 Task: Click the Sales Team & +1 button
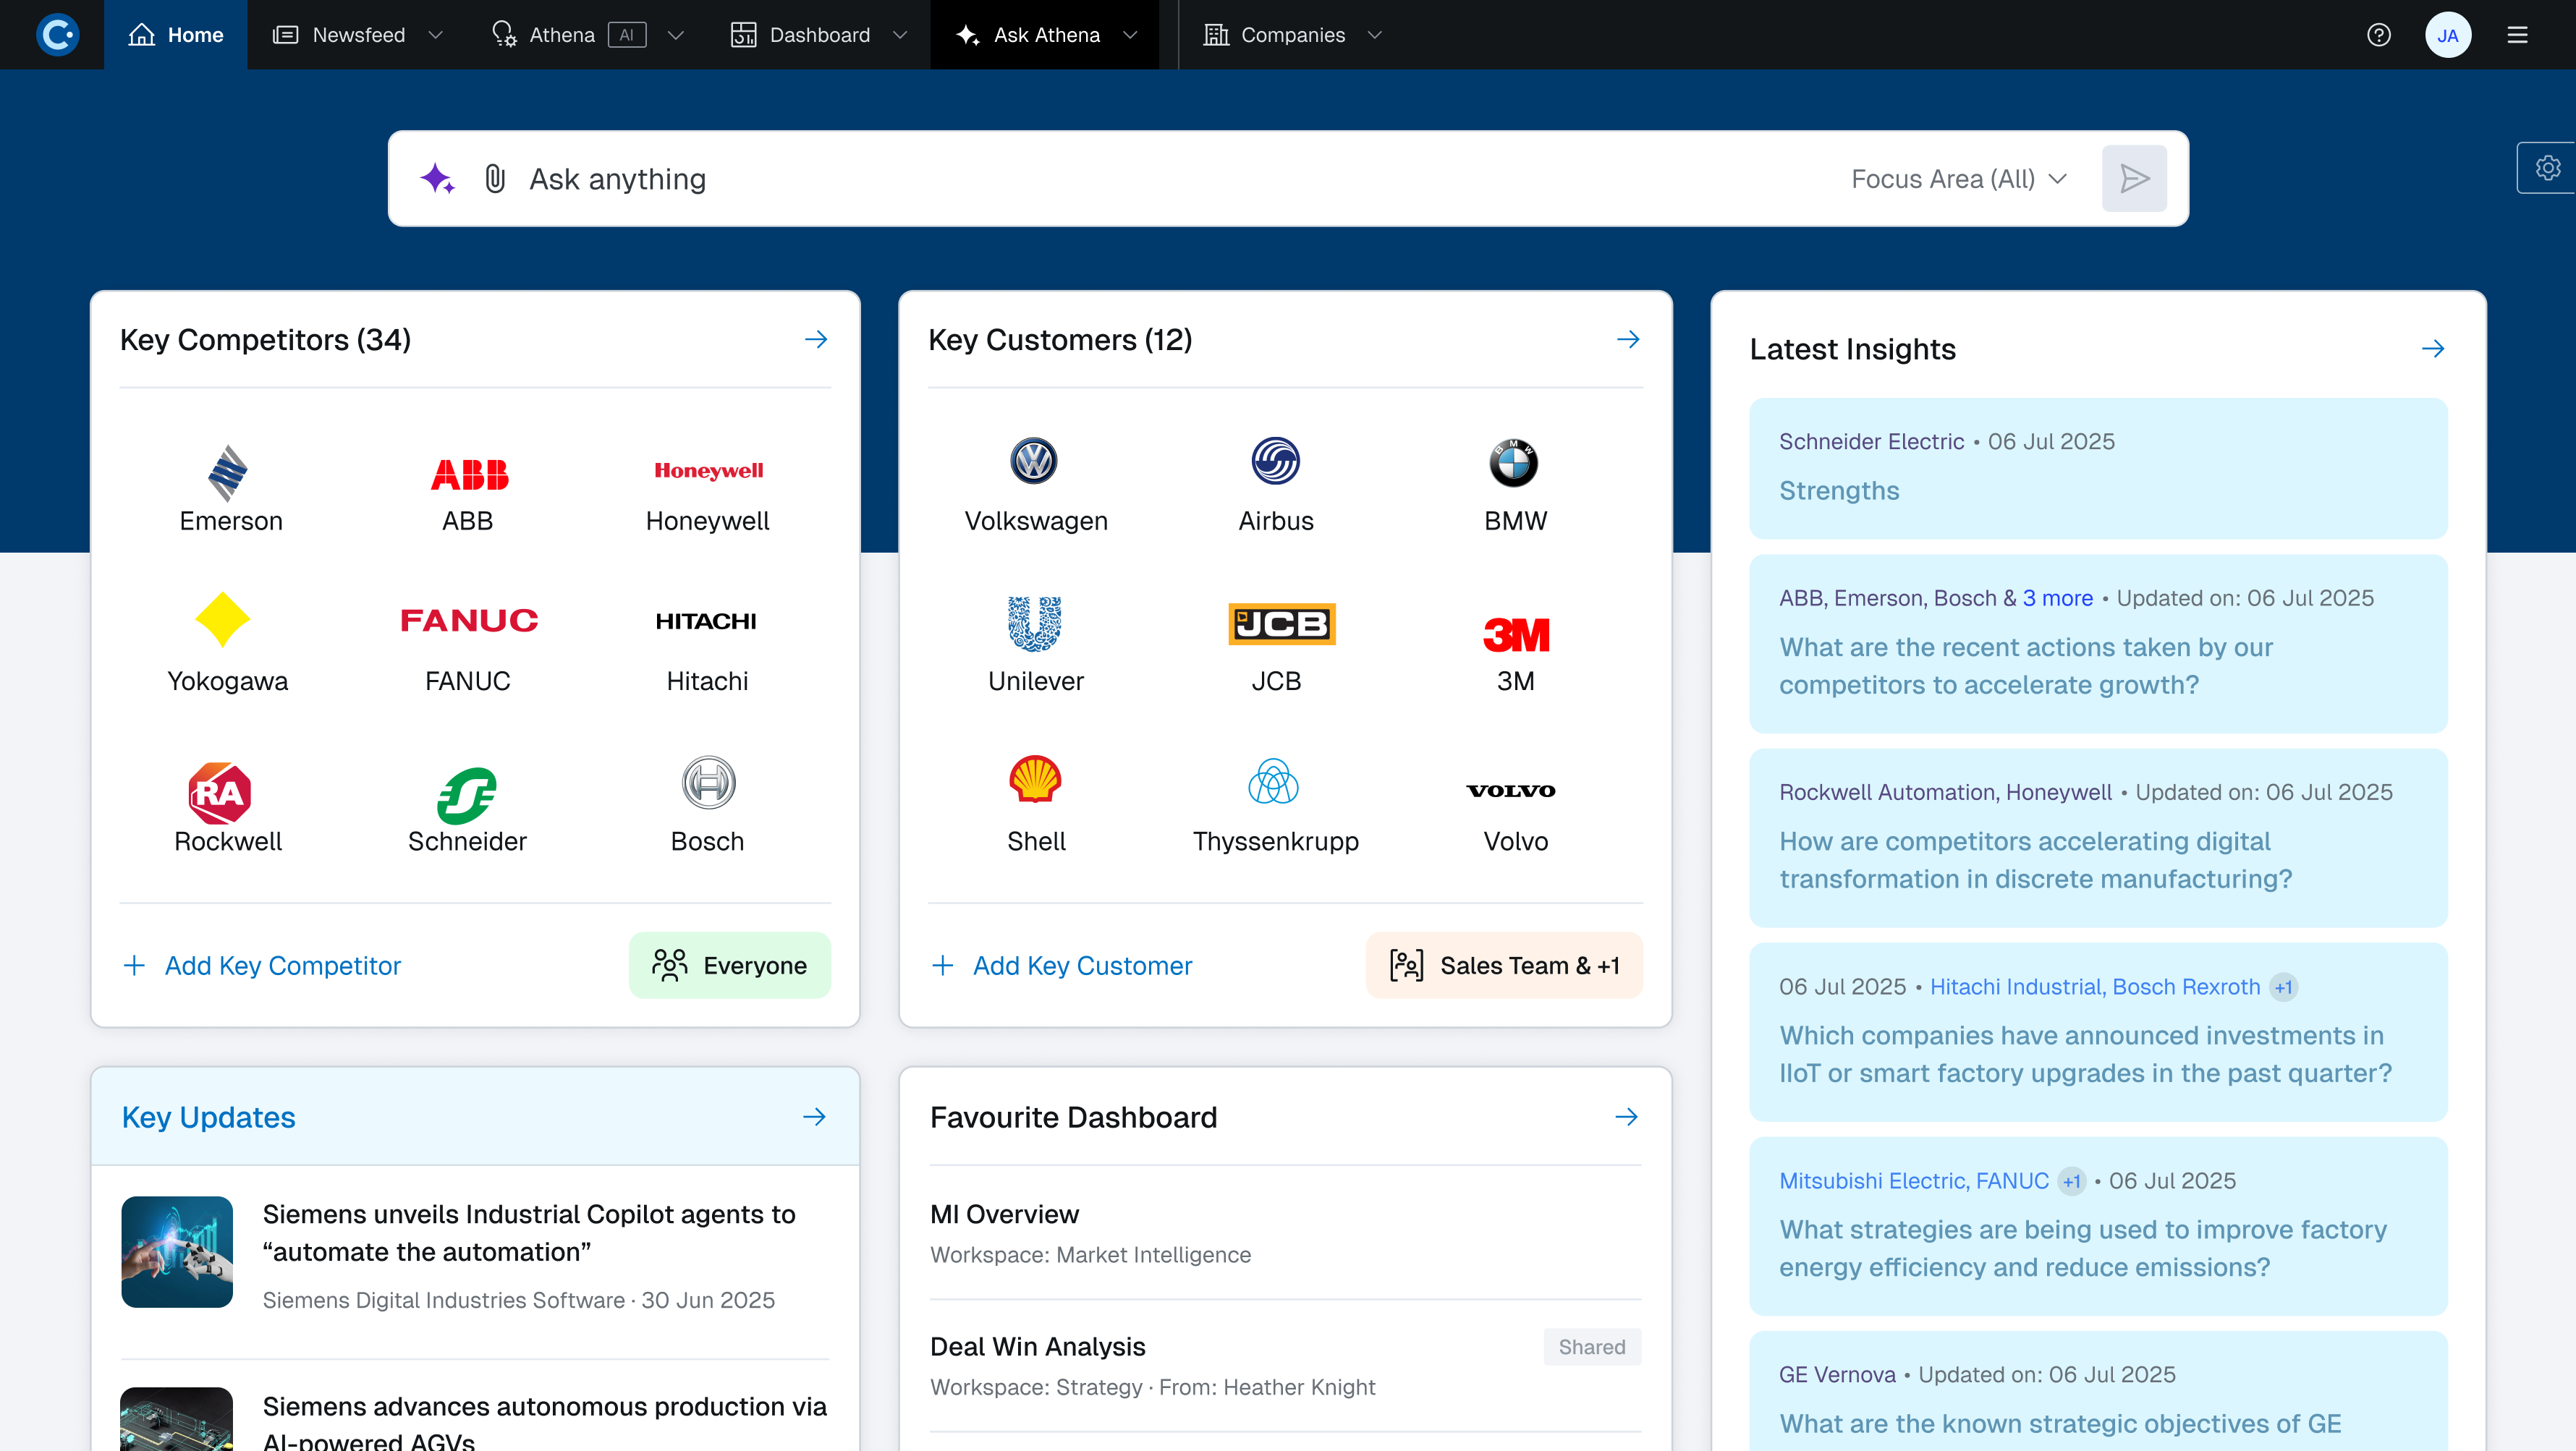click(x=1504, y=966)
